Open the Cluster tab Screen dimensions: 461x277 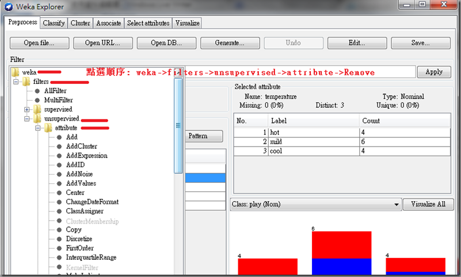point(80,23)
